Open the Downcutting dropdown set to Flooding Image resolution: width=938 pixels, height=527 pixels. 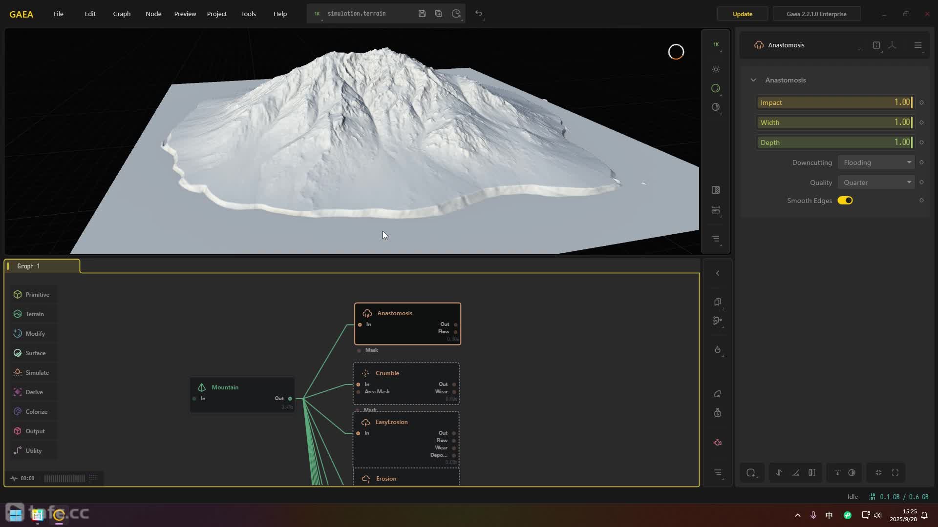[x=876, y=162]
